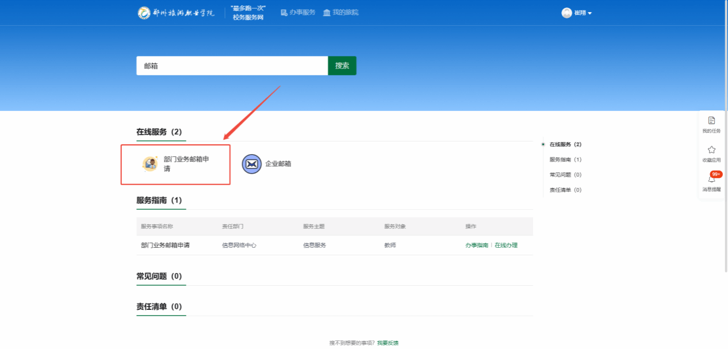Open the 企业邮箱 envelope icon
This screenshot has width=728, height=349.
(251, 164)
